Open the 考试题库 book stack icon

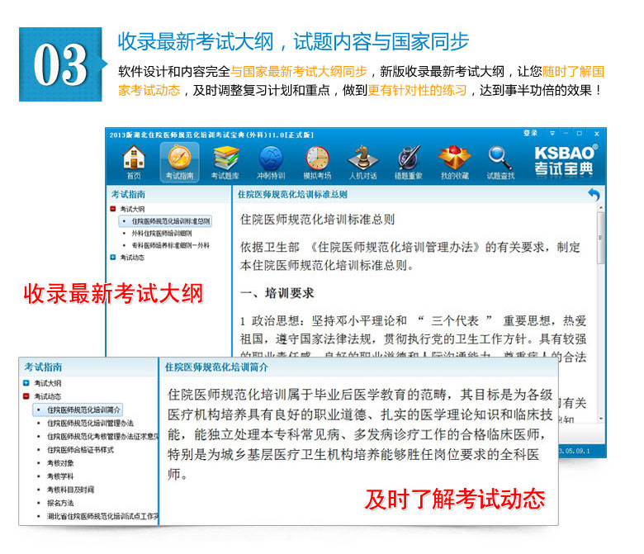pyautogui.click(x=225, y=162)
